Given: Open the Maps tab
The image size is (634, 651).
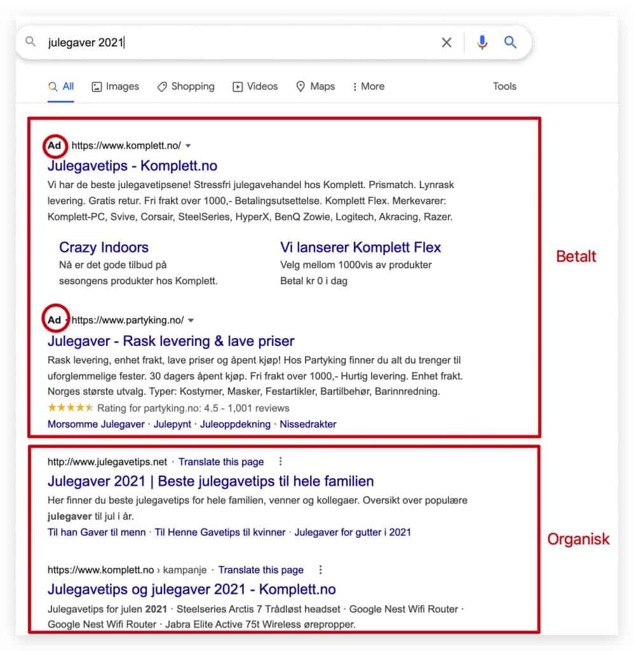Looking at the screenshot, I should 315,86.
